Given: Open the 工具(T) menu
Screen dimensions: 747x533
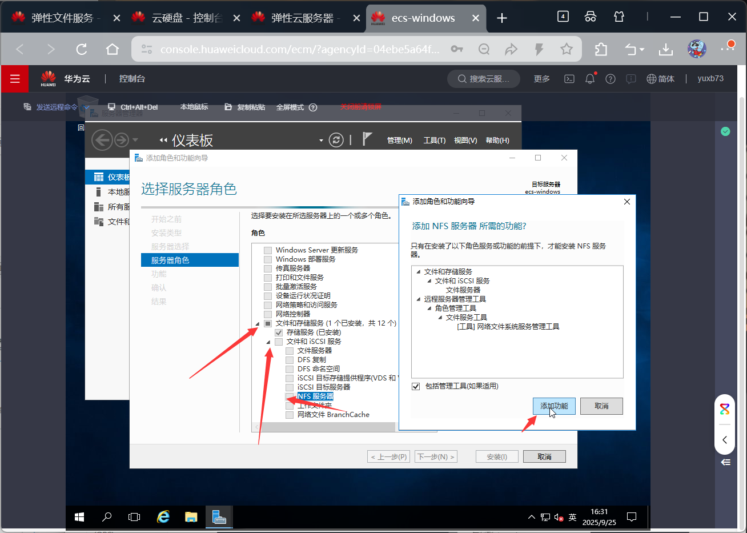Looking at the screenshot, I should [x=435, y=141].
